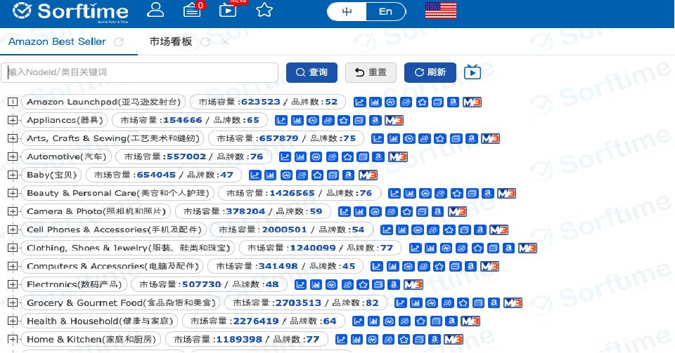Expand the Baby category node
The width and height of the screenshot is (675, 353).
click(13, 175)
